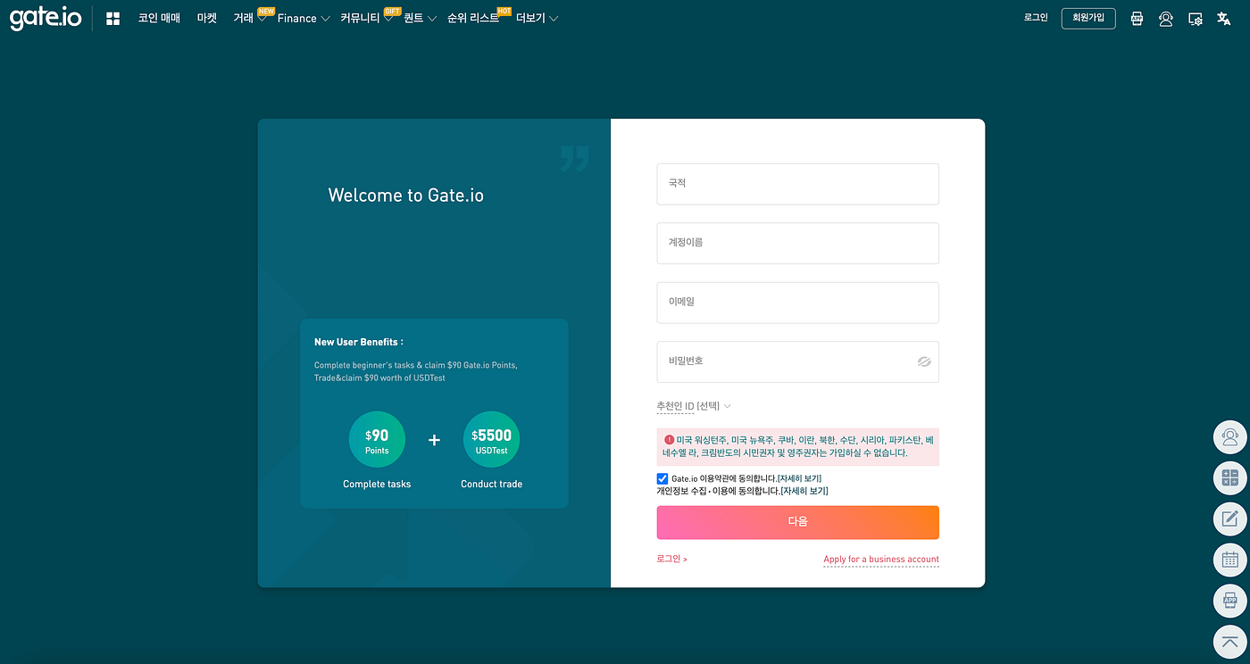Click the gate.io logo
The height and width of the screenshot is (664, 1250).
tap(46, 18)
